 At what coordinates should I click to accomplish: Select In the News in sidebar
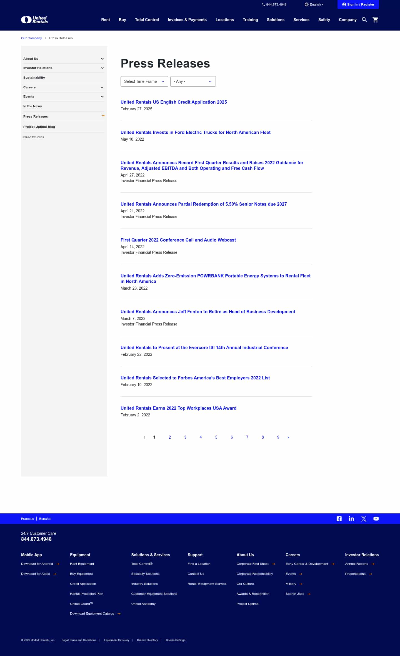[32, 106]
